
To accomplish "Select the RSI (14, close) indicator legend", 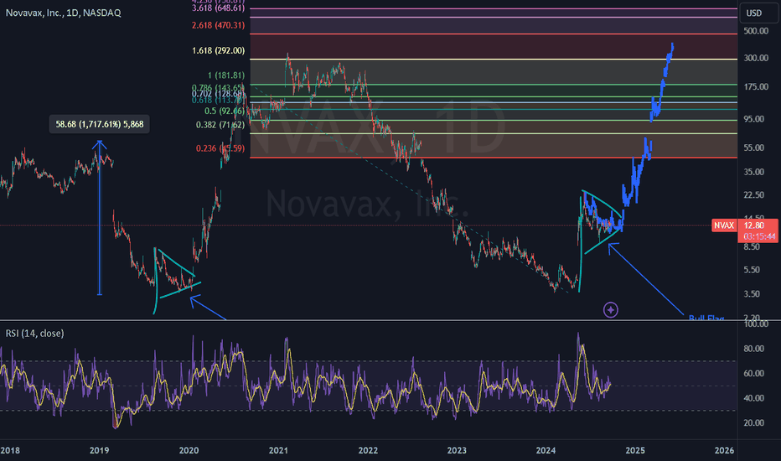I will tap(35, 334).
